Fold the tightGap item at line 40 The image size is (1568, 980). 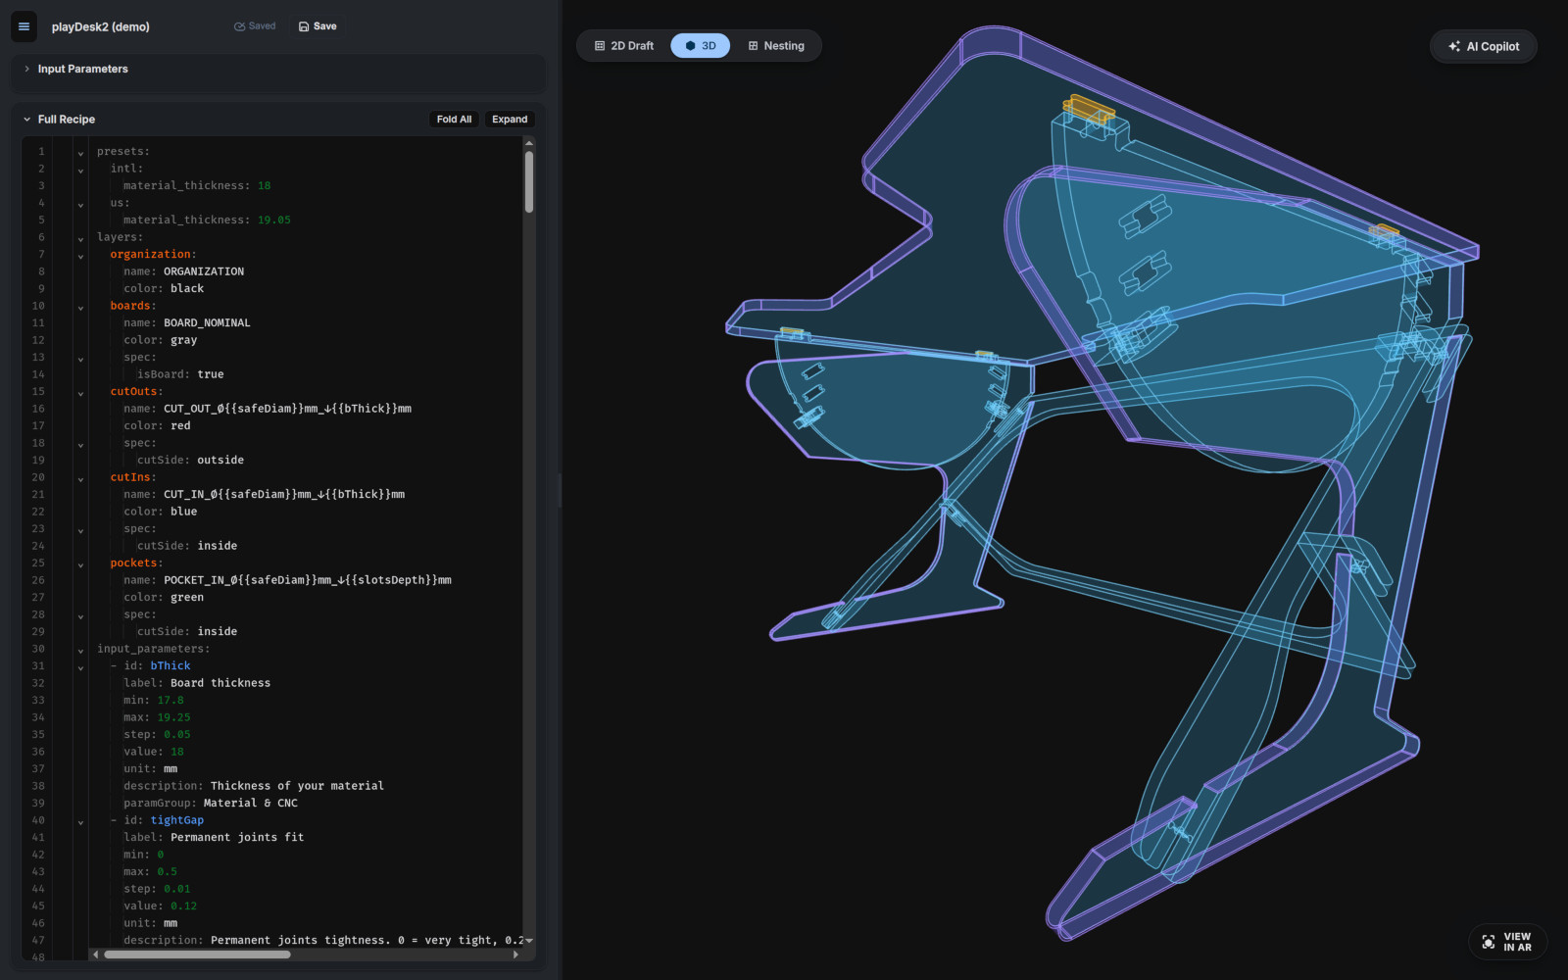(x=80, y=821)
